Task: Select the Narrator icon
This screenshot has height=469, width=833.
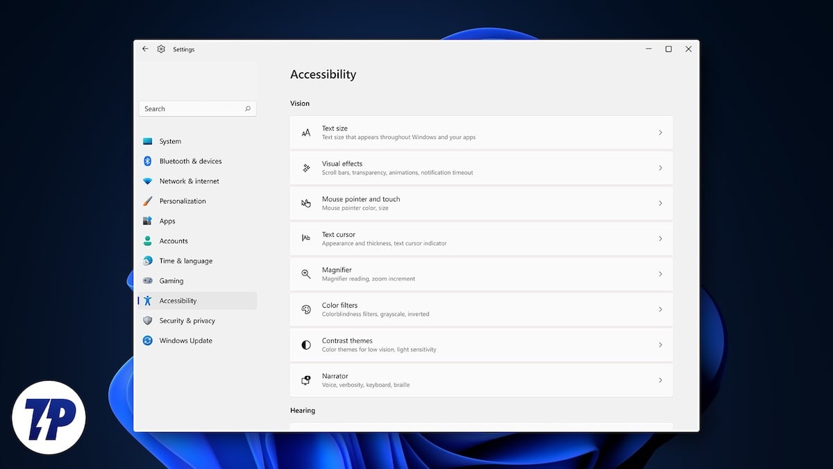Action: pyautogui.click(x=306, y=380)
